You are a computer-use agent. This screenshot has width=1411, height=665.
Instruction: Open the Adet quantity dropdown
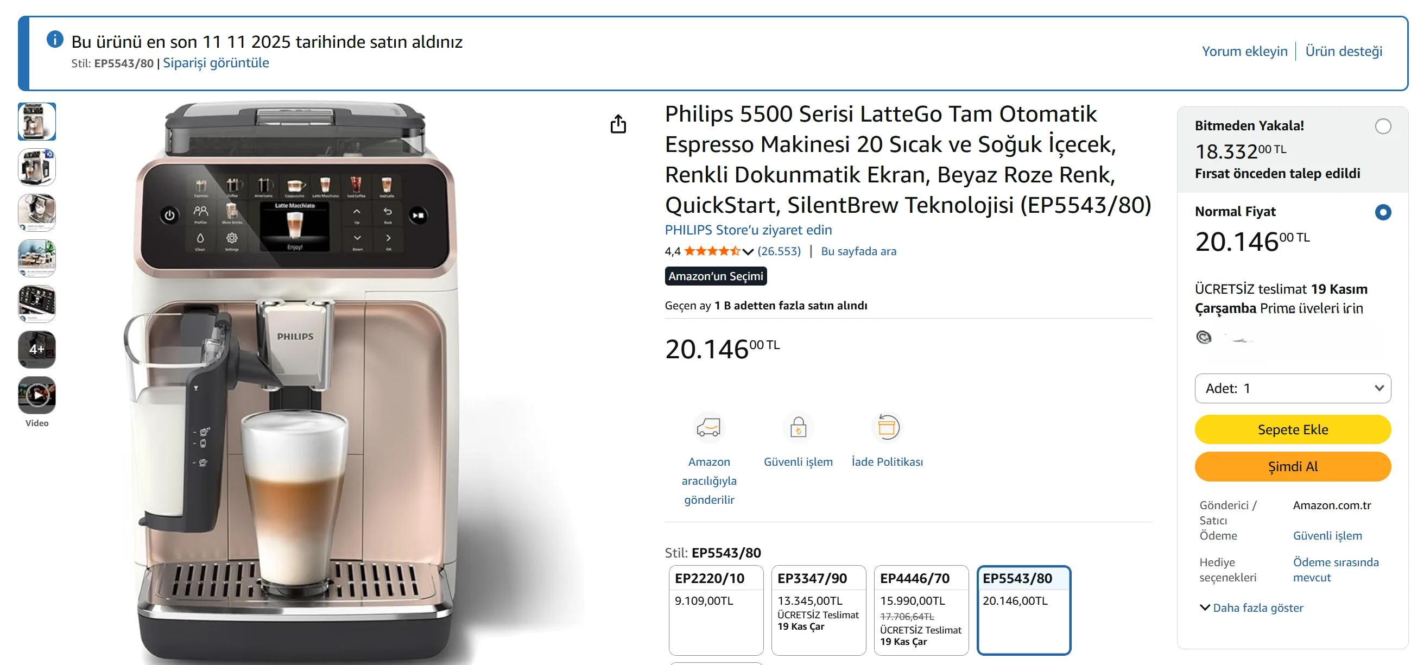1292,388
